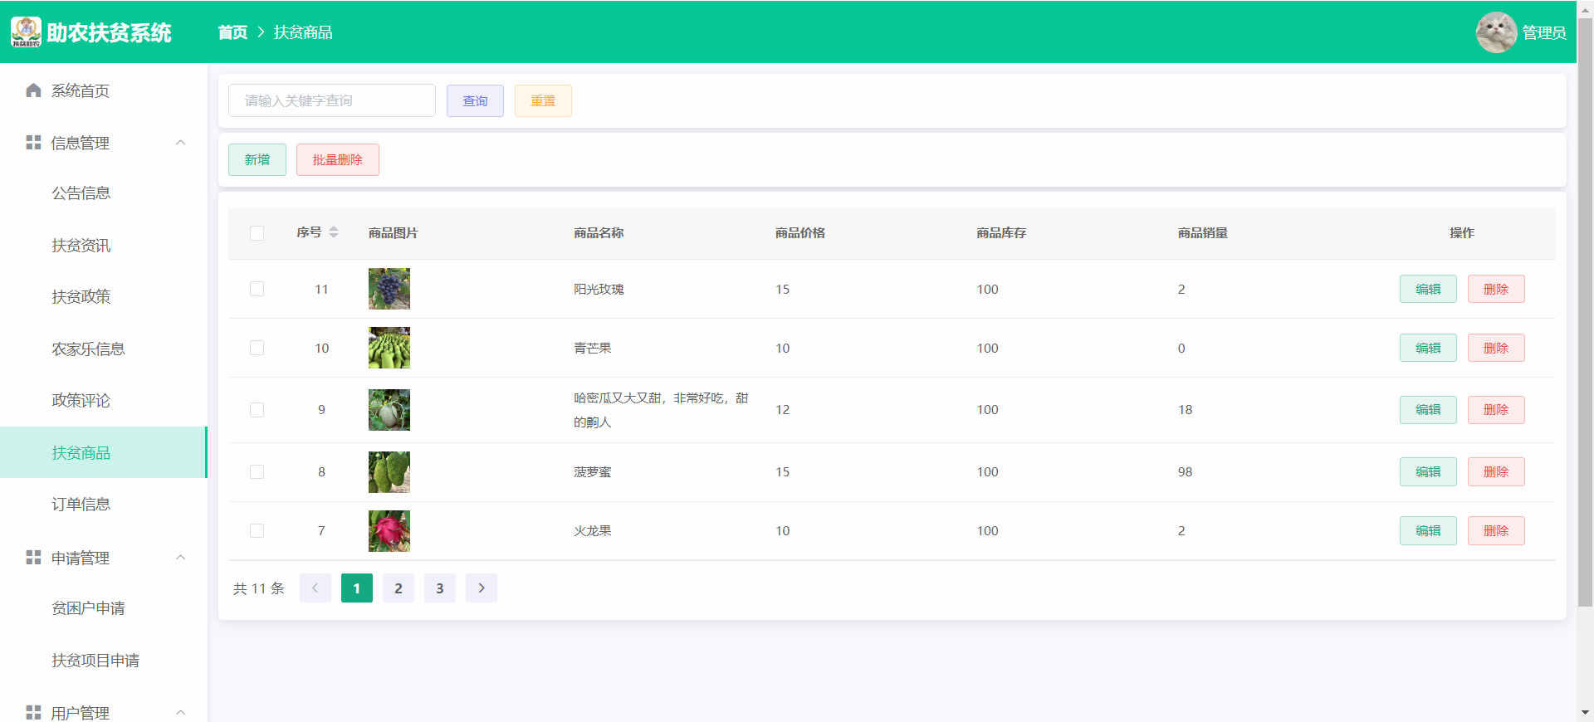Go to the next page arrow
The width and height of the screenshot is (1594, 722).
click(x=482, y=588)
